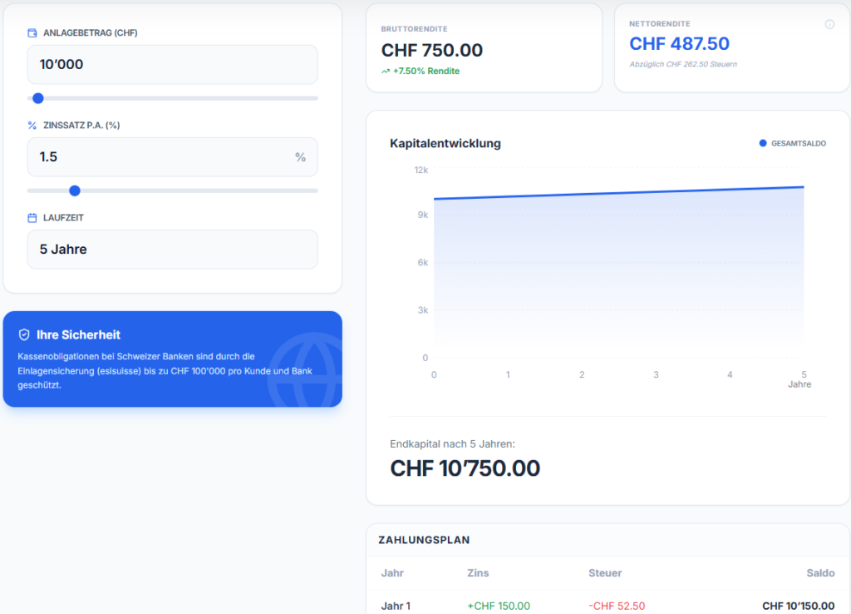Click the Zinssatz slider handle

(75, 191)
